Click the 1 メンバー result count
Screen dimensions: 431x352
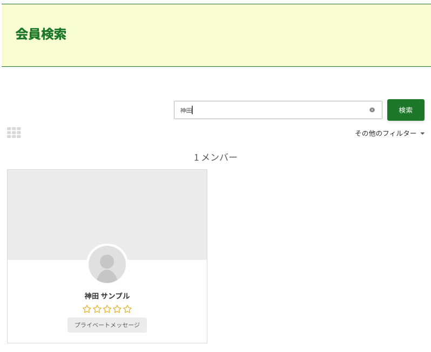tap(215, 157)
